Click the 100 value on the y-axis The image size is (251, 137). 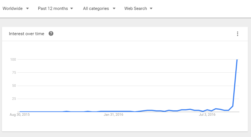[13, 60]
